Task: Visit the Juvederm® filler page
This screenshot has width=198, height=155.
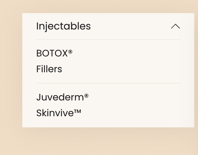Action: click(62, 97)
